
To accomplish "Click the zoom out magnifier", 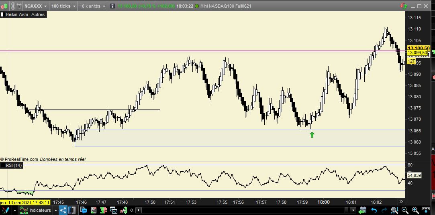I will pyautogui.click(x=405, y=210).
